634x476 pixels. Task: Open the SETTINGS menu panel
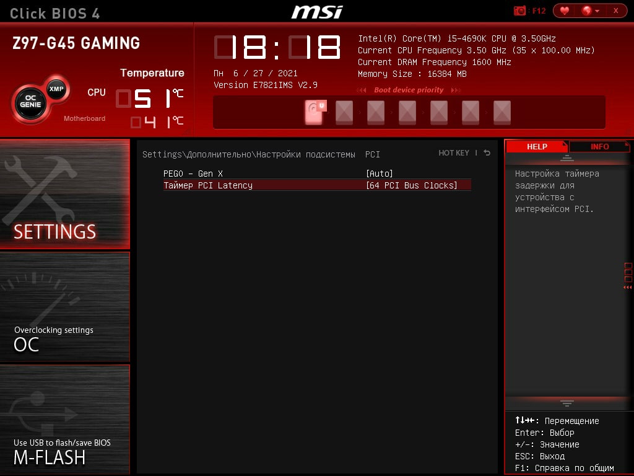(x=64, y=194)
